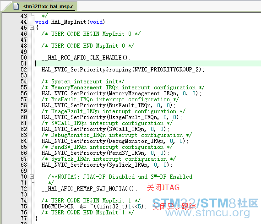The image size is (261, 224).
Task: Click line number 44 in gutter
Action: click(x=24, y=22)
